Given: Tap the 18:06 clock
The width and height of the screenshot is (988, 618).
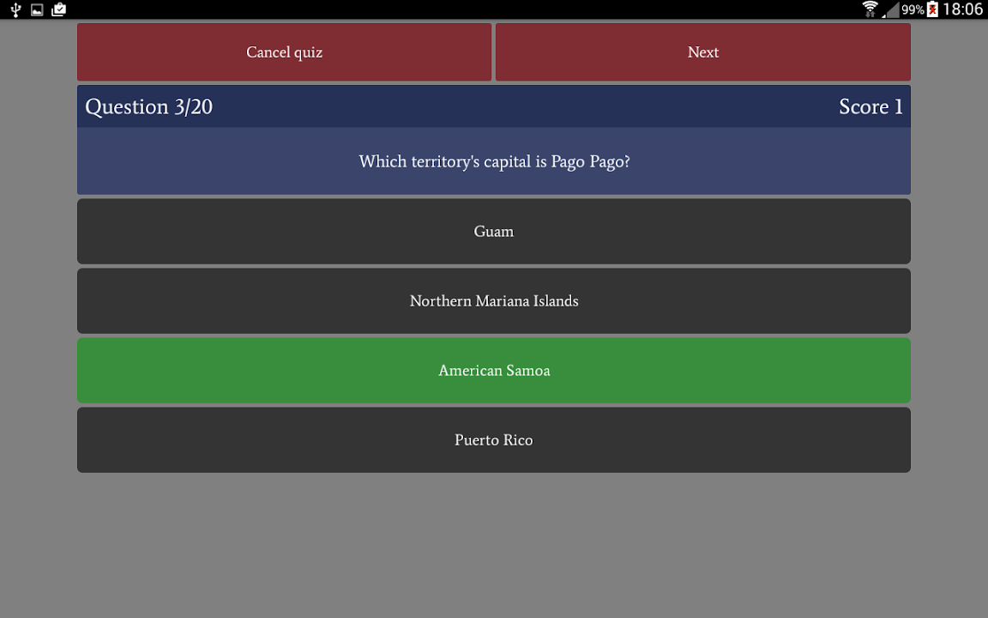Looking at the screenshot, I should tap(962, 9).
